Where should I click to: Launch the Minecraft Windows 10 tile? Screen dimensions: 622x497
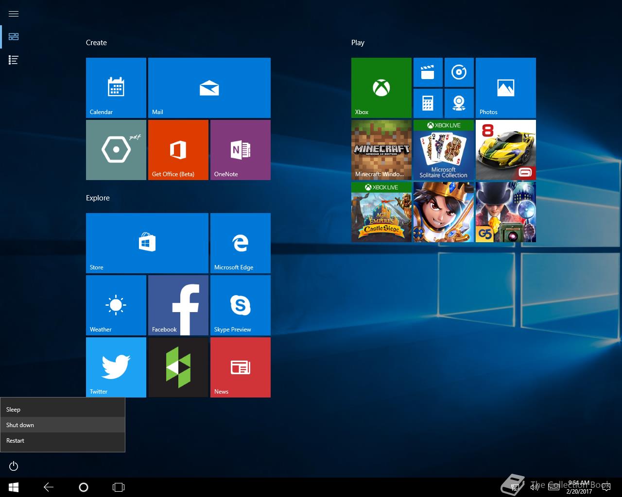(381, 150)
